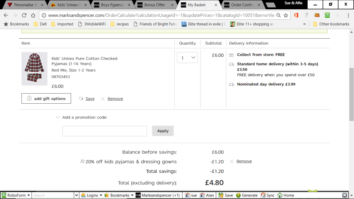Click the RoboForm search box
Screen dimensions: 354x199
[x=53, y=195]
